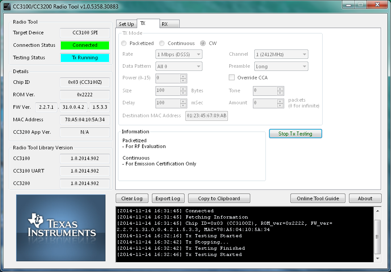Close the Radio Tool window
391x272 pixels.
click(x=378, y=5)
